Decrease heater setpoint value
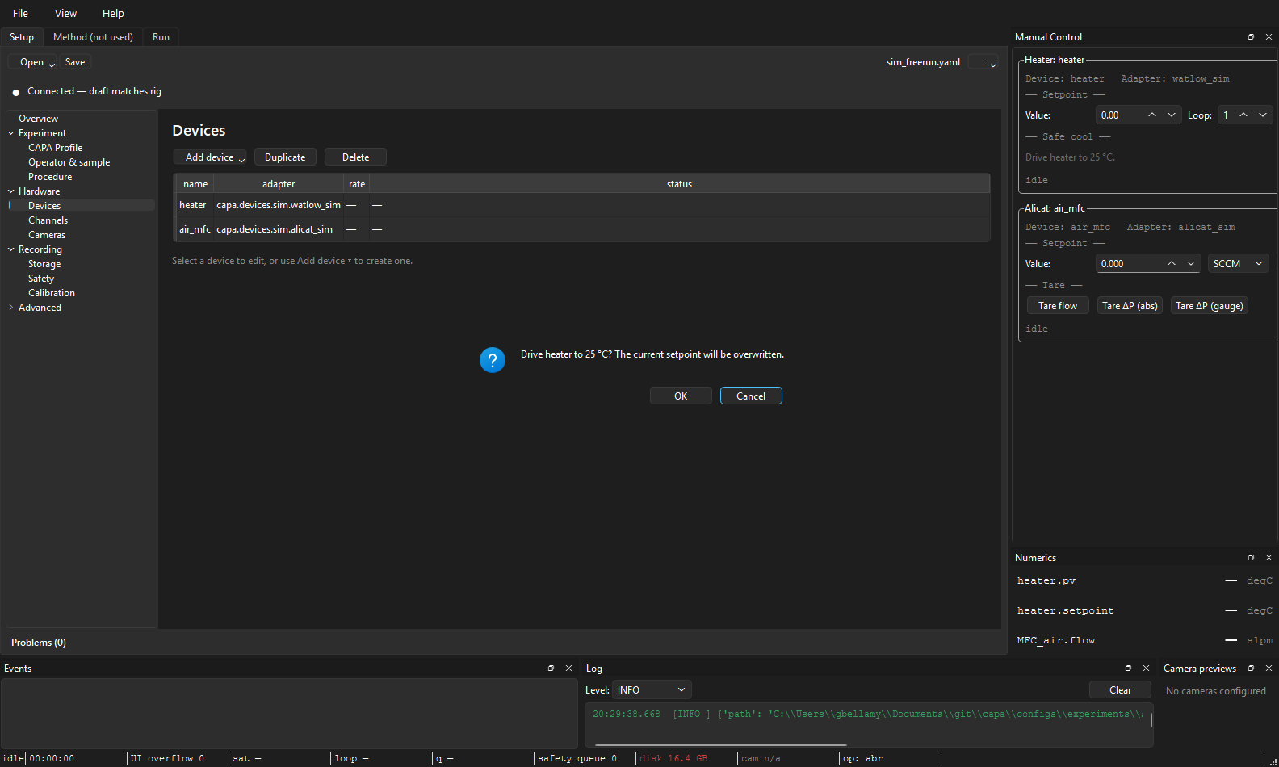 [x=1172, y=115]
